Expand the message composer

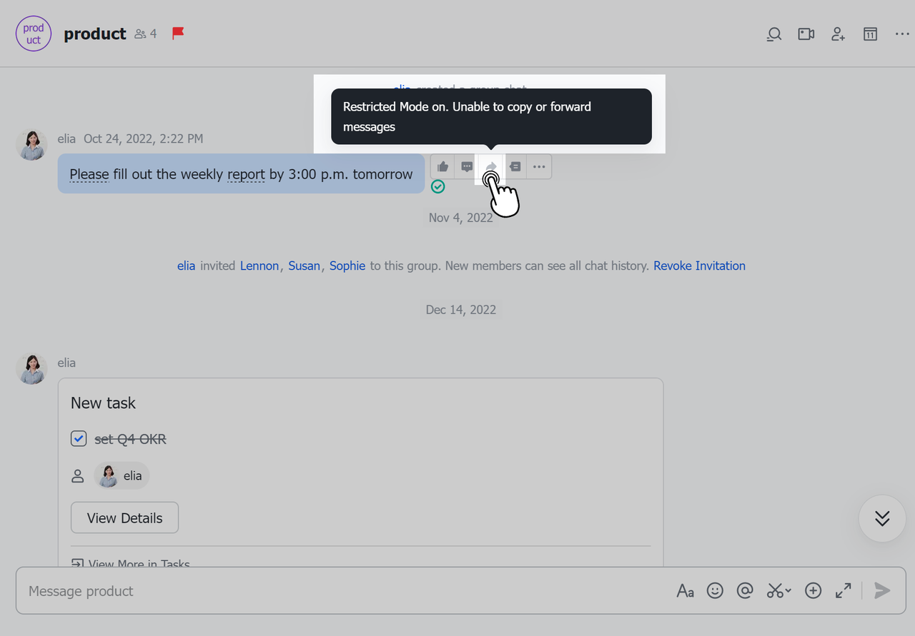coord(843,590)
